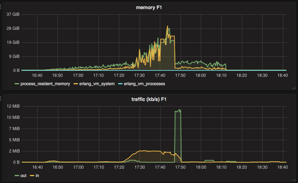This screenshot has height=183, width=298.
Task: Click the 18:00 time label on traffic graph
Action: pos(201,167)
